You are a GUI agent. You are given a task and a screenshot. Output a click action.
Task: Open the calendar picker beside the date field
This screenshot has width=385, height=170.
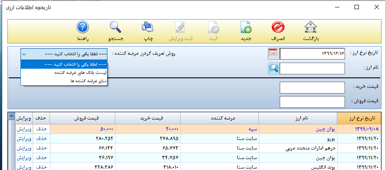274,54
